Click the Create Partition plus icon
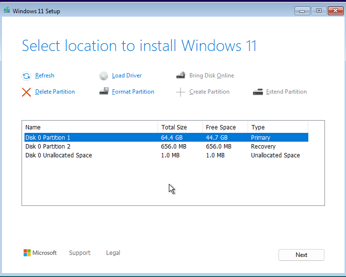346x277 pixels. 181,92
